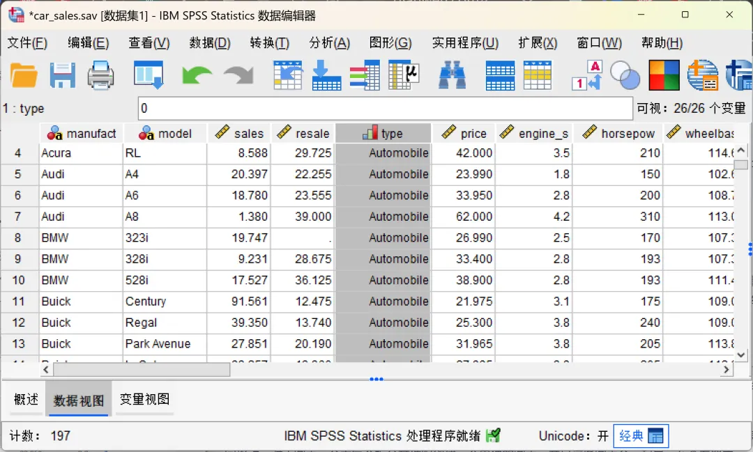Click the Go to variable icon

326,75
